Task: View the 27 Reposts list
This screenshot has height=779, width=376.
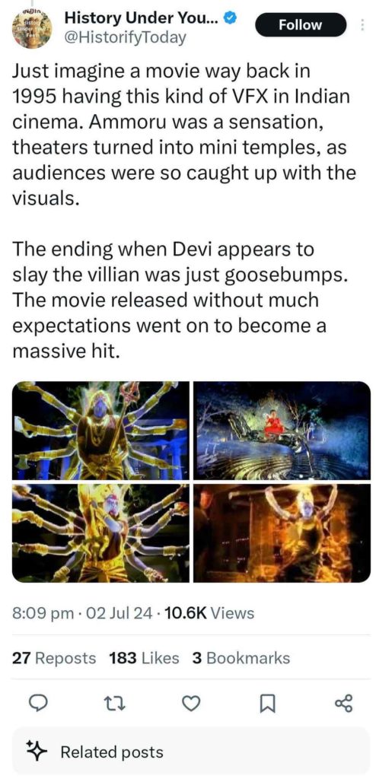Action: click(54, 658)
